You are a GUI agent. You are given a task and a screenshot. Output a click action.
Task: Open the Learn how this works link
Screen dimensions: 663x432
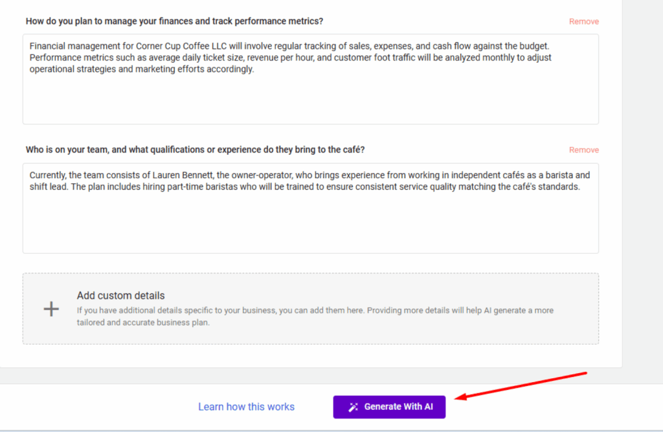246,407
